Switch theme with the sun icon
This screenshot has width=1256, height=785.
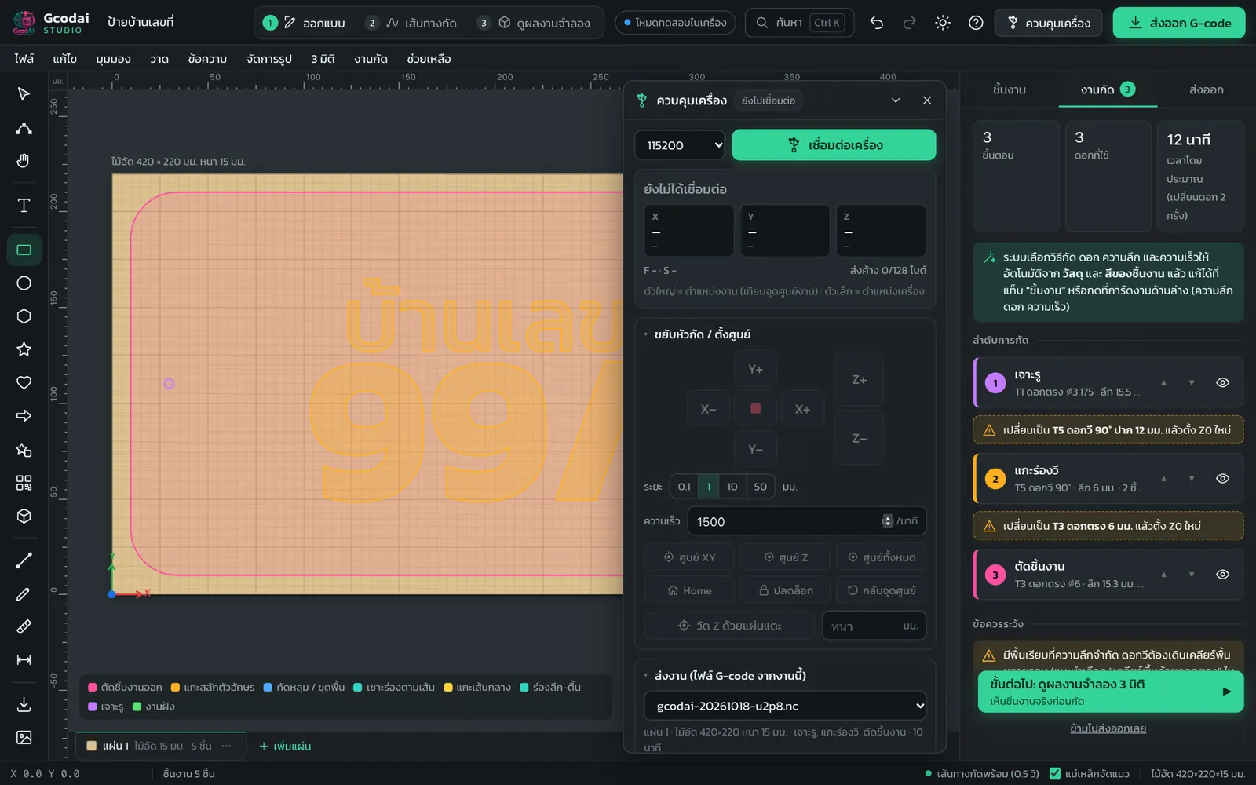pyautogui.click(x=943, y=23)
